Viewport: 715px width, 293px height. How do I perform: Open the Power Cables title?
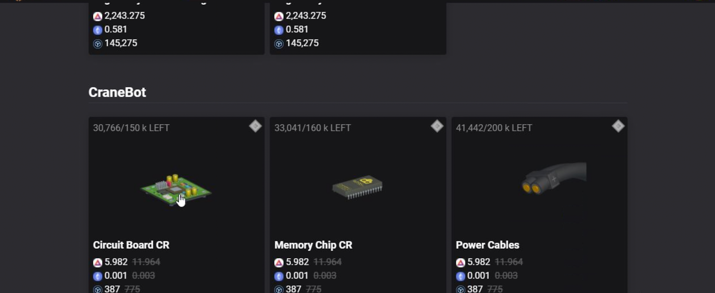(x=488, y=245)
